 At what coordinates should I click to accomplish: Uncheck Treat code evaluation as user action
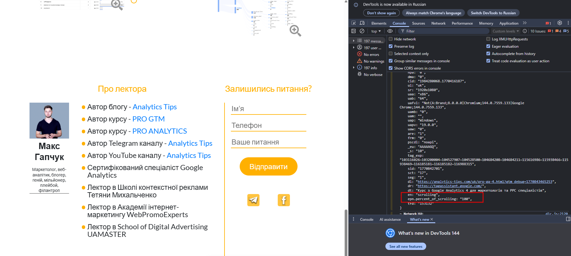click(488, 61)
